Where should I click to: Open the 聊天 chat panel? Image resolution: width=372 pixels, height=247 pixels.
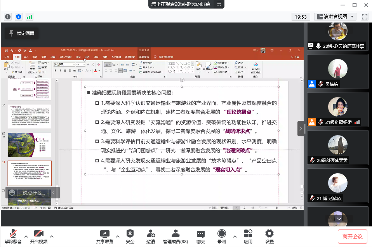click(x=200, y=236)
